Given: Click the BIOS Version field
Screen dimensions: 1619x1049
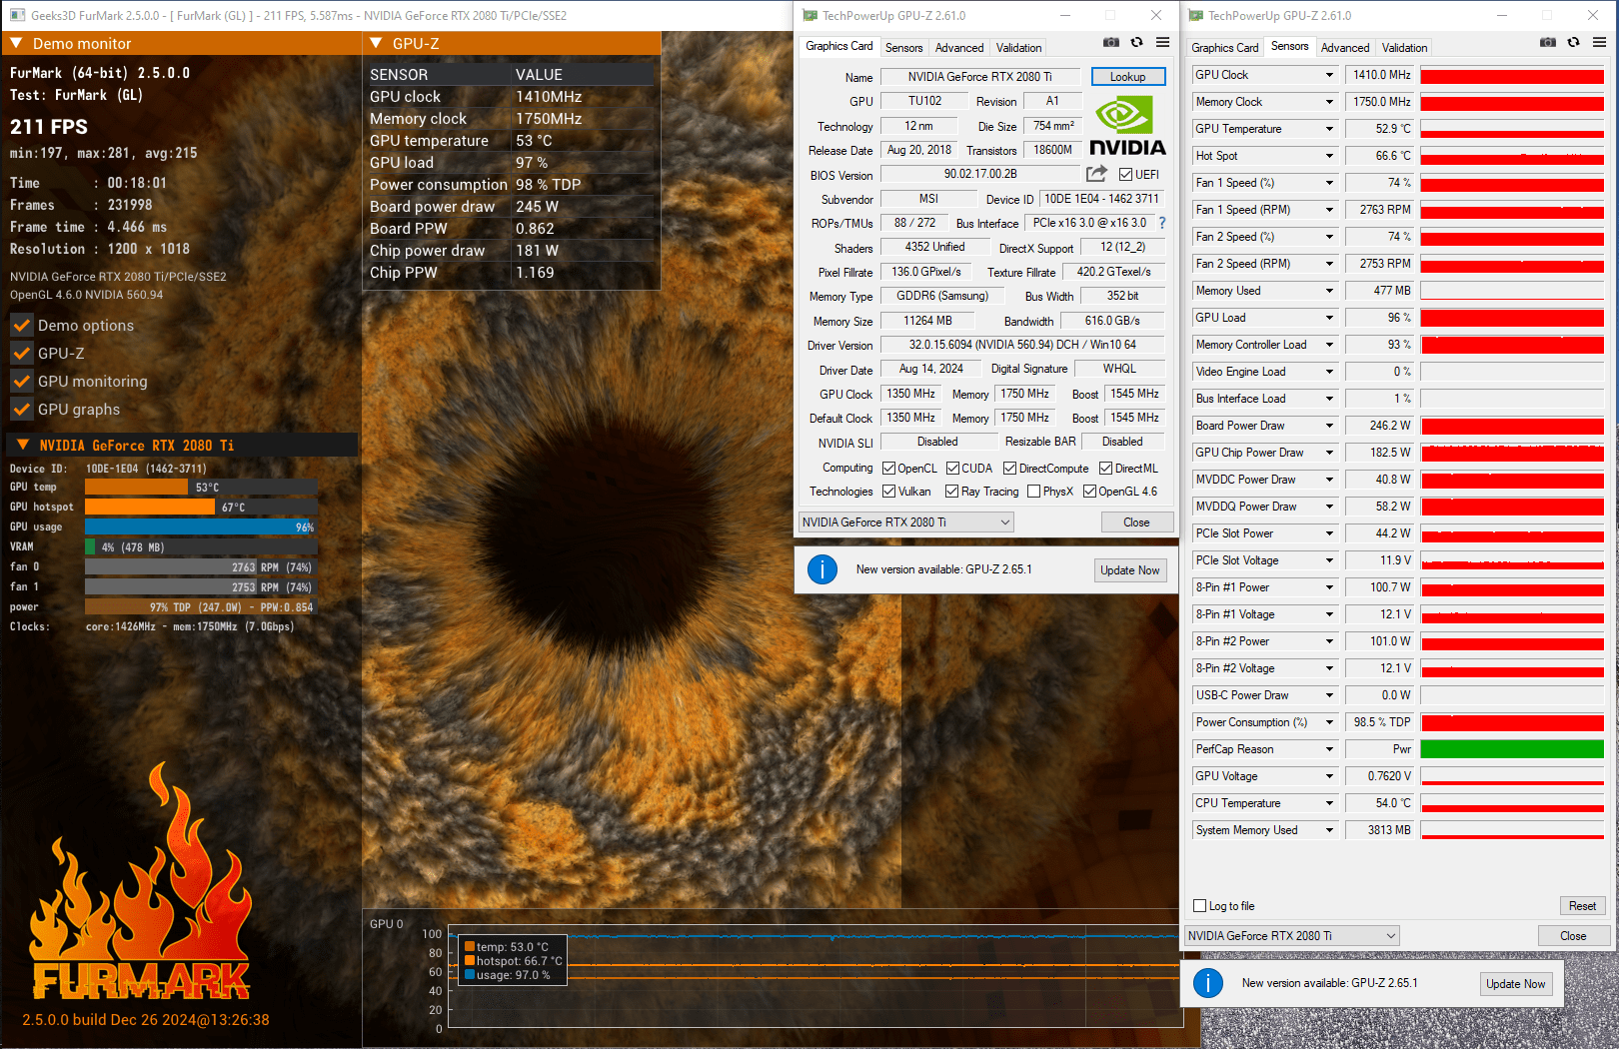Looking at the screenshot, I should pyautogui.click(x=980, y=175).
